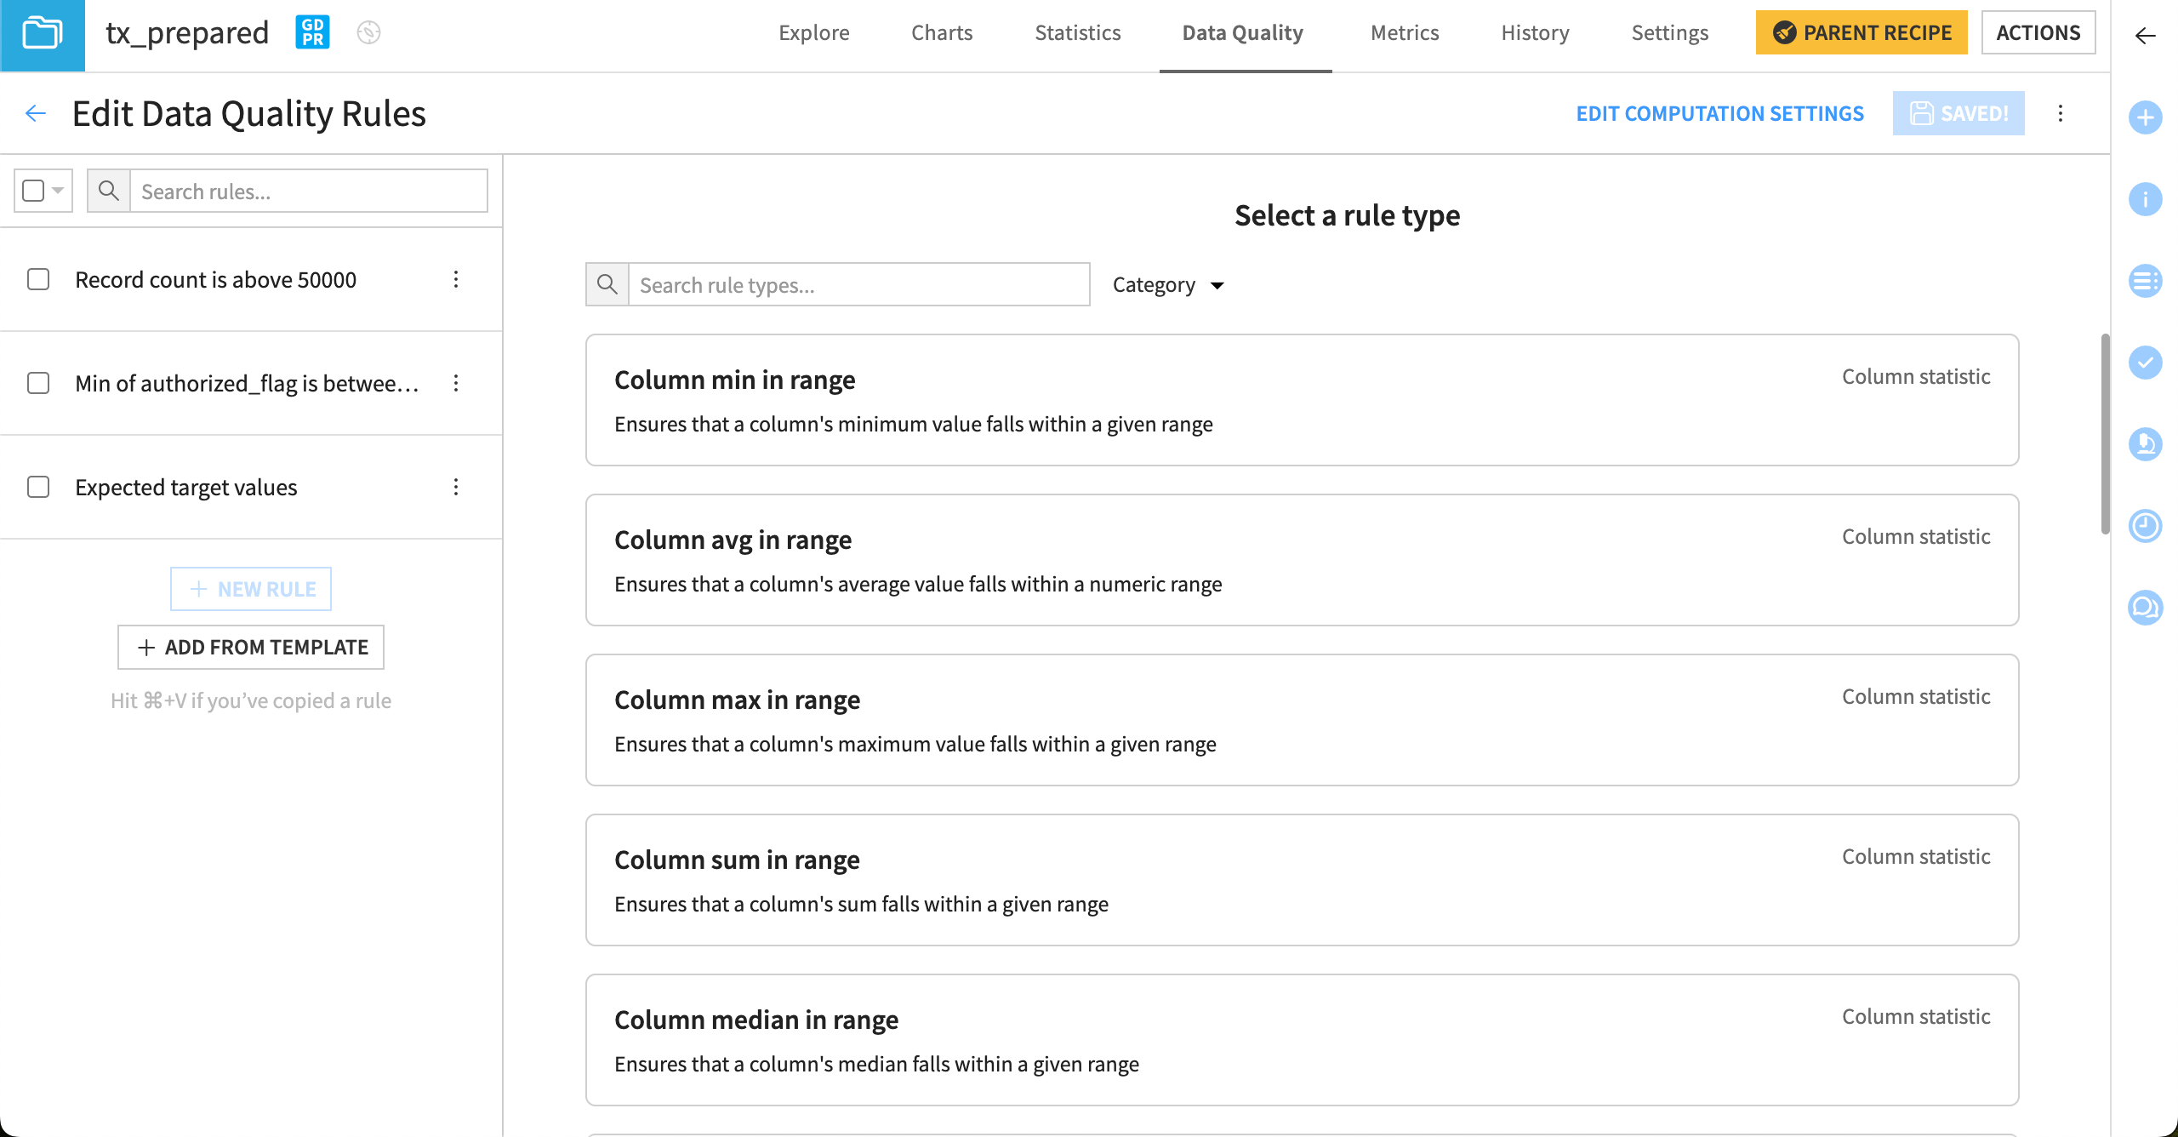Click the GDP/PR badge icon
The image size is (2178, 1137).
(312, 31)
